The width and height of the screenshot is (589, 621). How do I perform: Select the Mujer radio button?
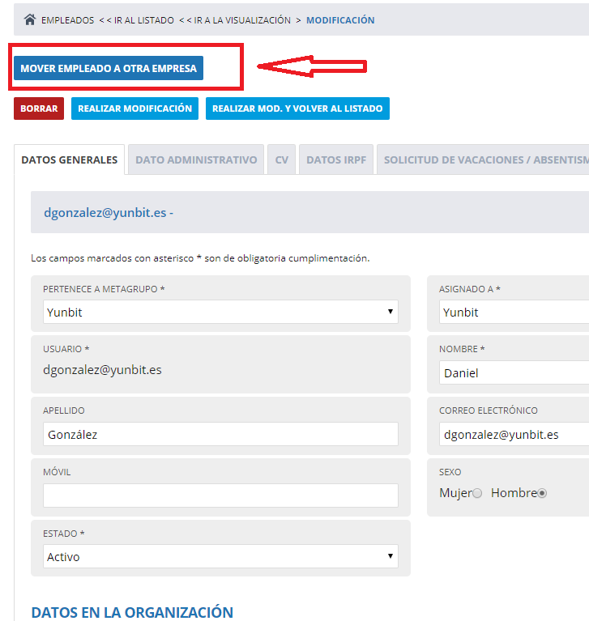click(477, 493)
